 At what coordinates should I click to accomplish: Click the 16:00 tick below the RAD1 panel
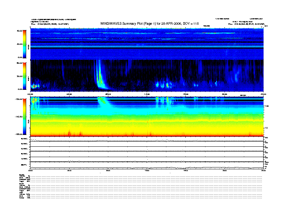coord(186,94)
